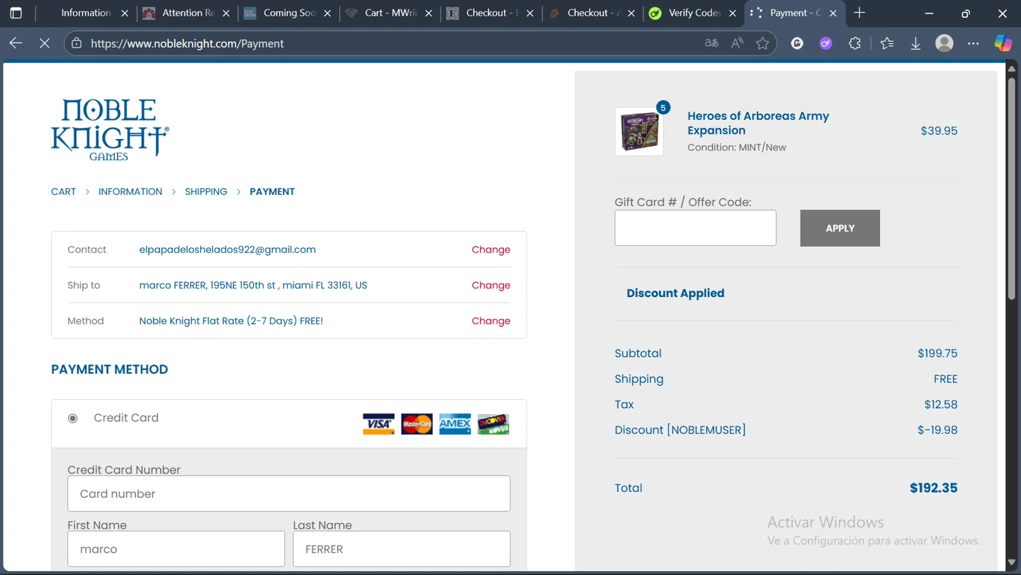The image size is (1021, 575).
Task: Click the black circular extension icon in toolbar
Action: (797, 43)
